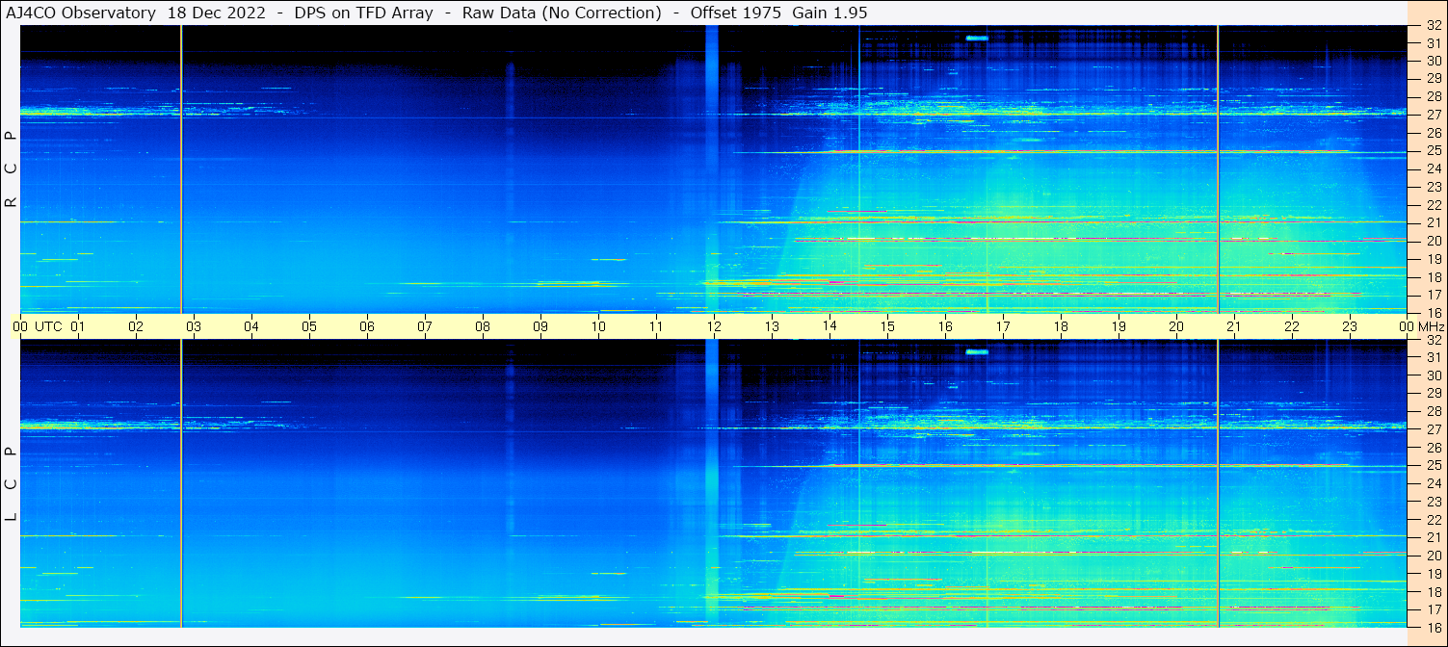Screen dimensions: 1448x647
Task: Click the 23 UTC time label
Action: pos(1350,326)
